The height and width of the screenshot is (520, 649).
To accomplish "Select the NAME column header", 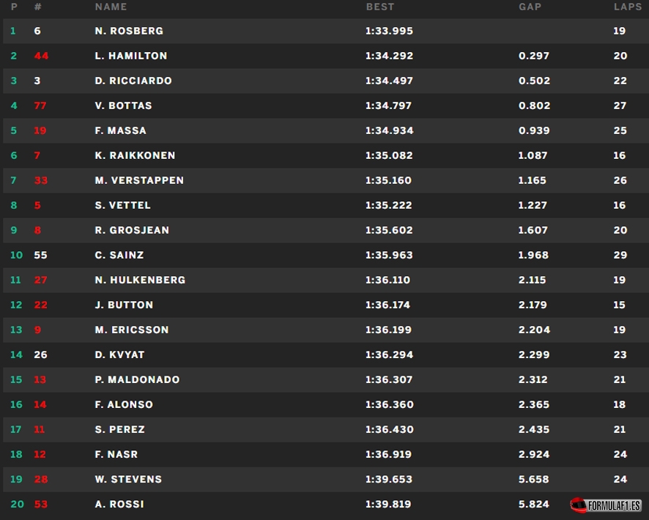I will coord(111,7).
